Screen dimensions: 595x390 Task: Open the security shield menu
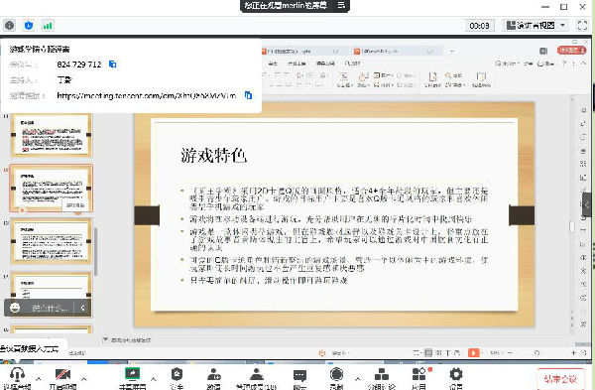coord(177,377)
